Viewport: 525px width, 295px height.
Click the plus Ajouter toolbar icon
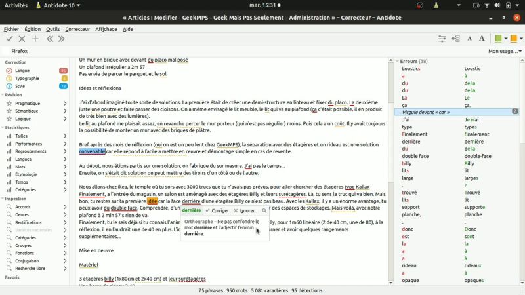click(x=35, y=39)
